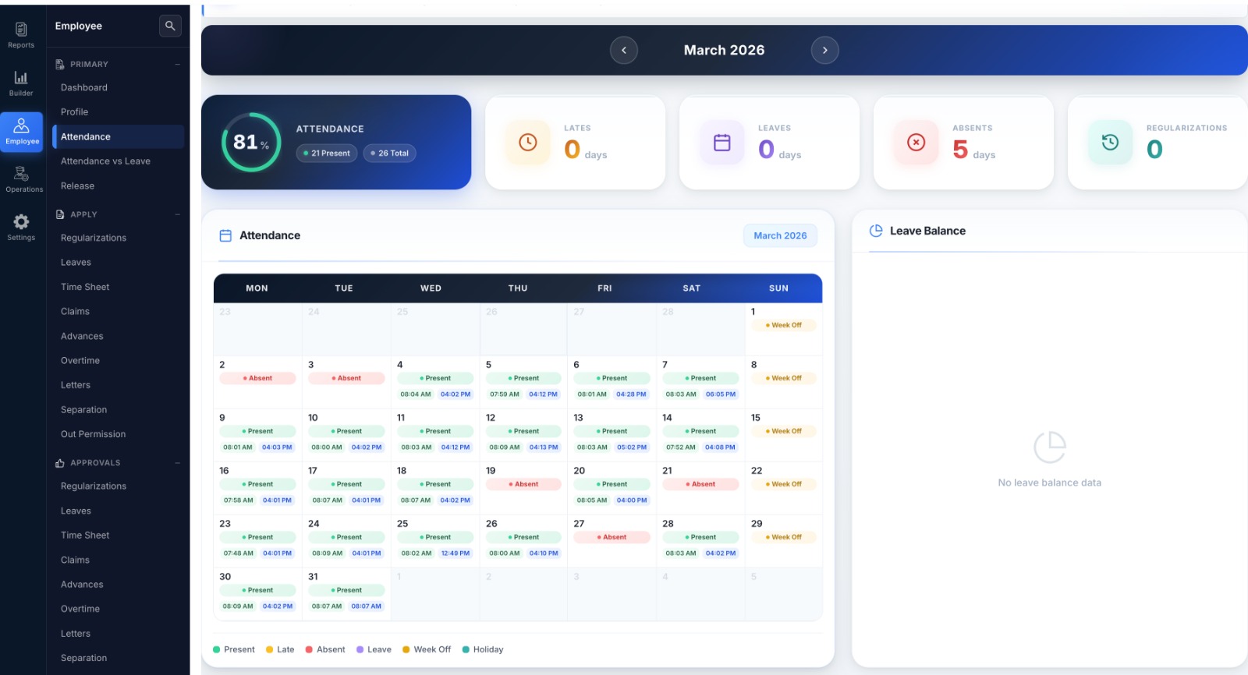This screenshot has width=1248, height=675.
Task: Click the purple Leave legend dot
Action: click(360, 649)
